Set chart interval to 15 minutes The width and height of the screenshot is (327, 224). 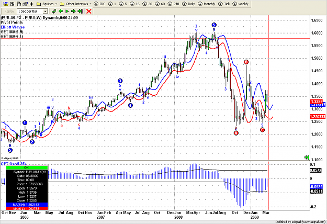[x=134, y=4]
